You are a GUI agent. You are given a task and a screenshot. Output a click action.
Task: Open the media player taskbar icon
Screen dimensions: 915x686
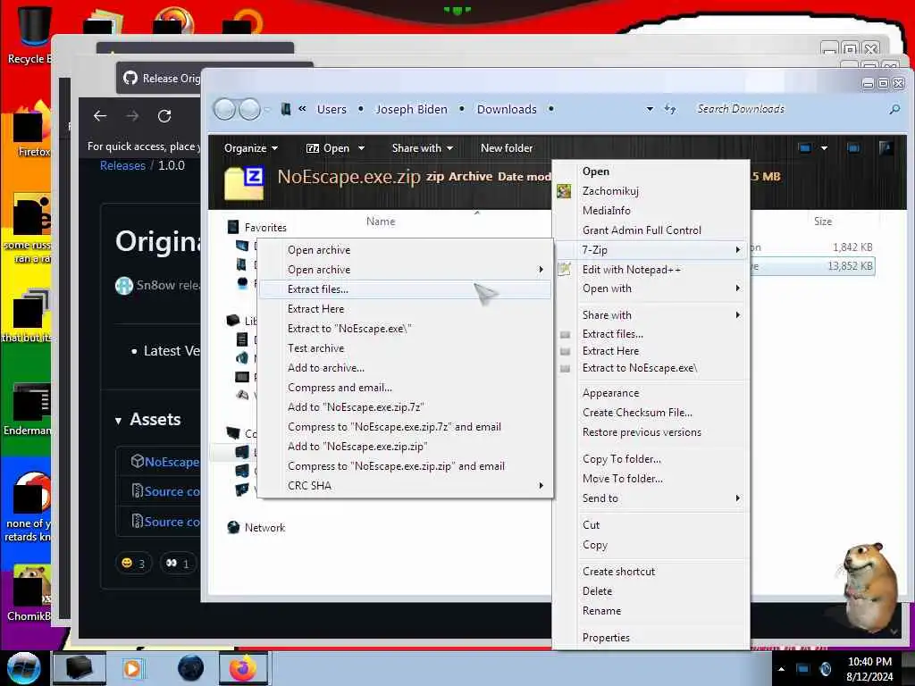tap(132, 668)
